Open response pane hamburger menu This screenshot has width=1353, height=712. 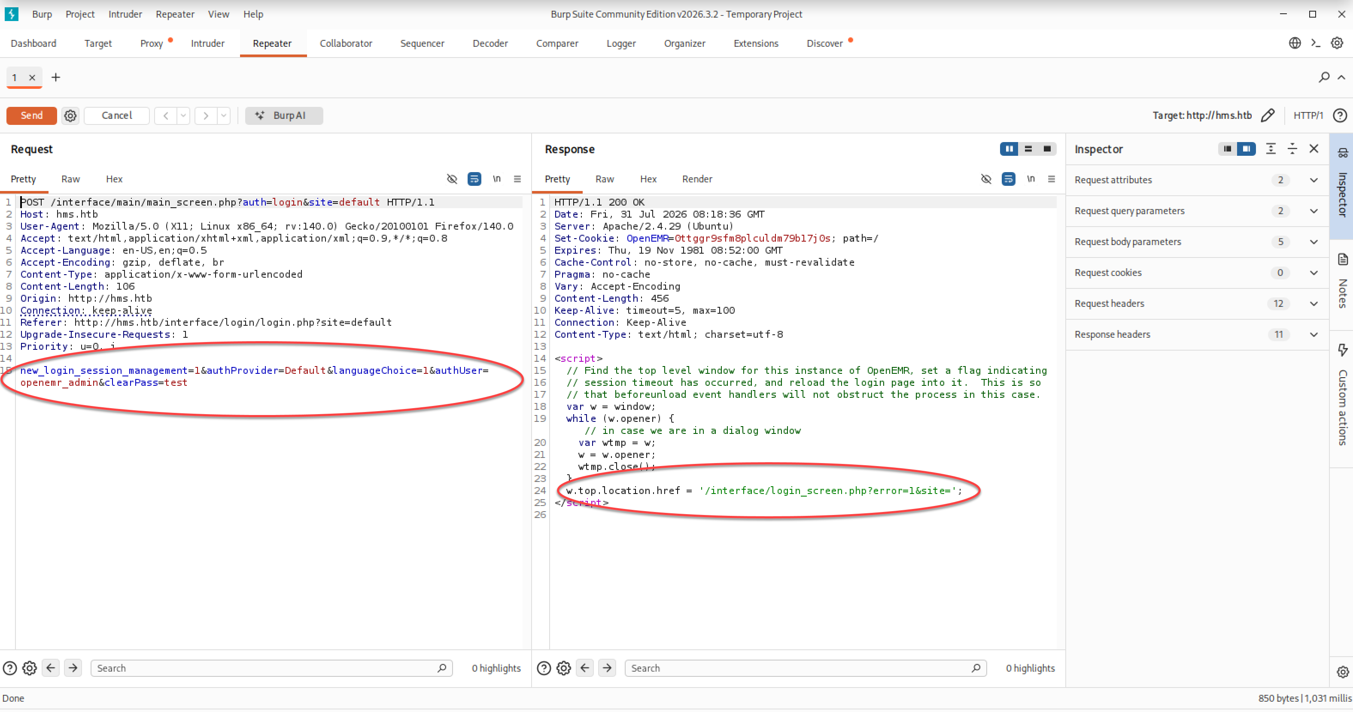[x=1052, y=179]
